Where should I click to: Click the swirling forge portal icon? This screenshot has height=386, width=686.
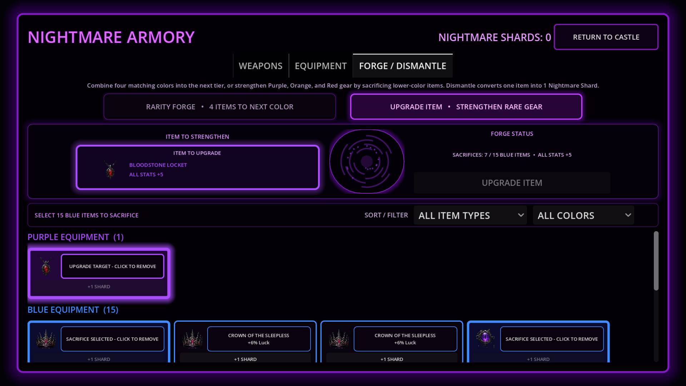coord(367,162)
